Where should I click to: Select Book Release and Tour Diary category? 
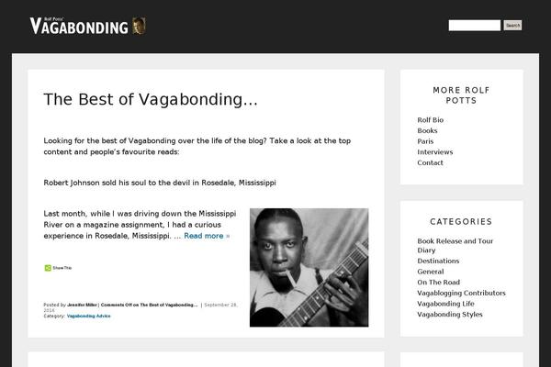(455, 246)
